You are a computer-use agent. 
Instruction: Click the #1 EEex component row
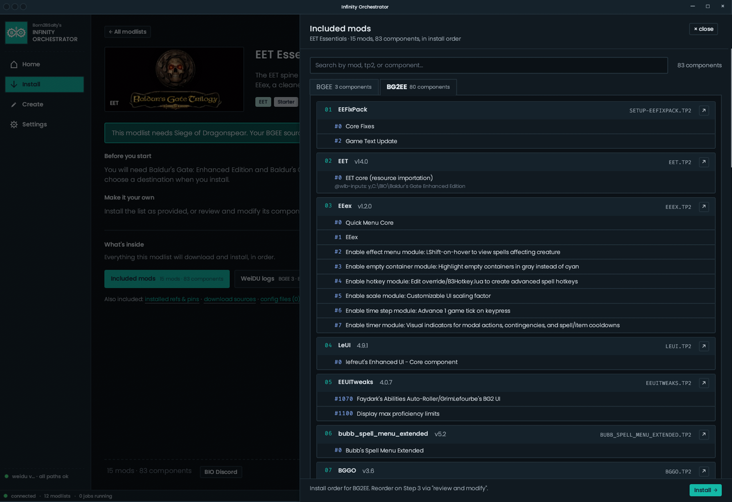[516, 237]
